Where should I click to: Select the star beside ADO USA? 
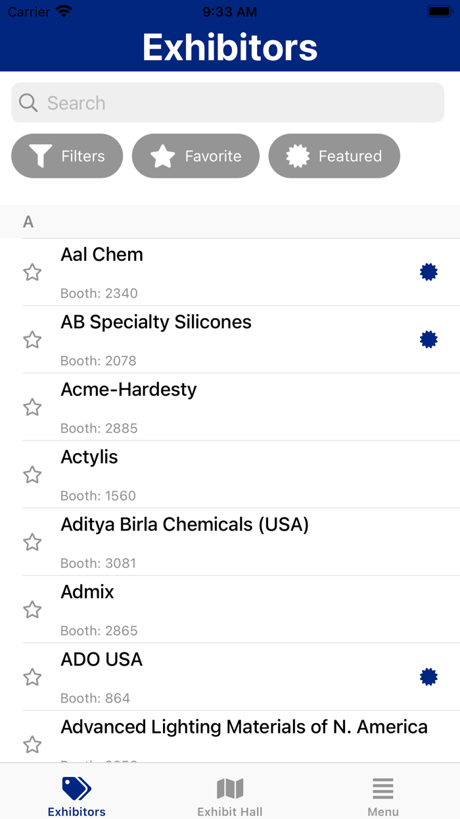[32, 677]
